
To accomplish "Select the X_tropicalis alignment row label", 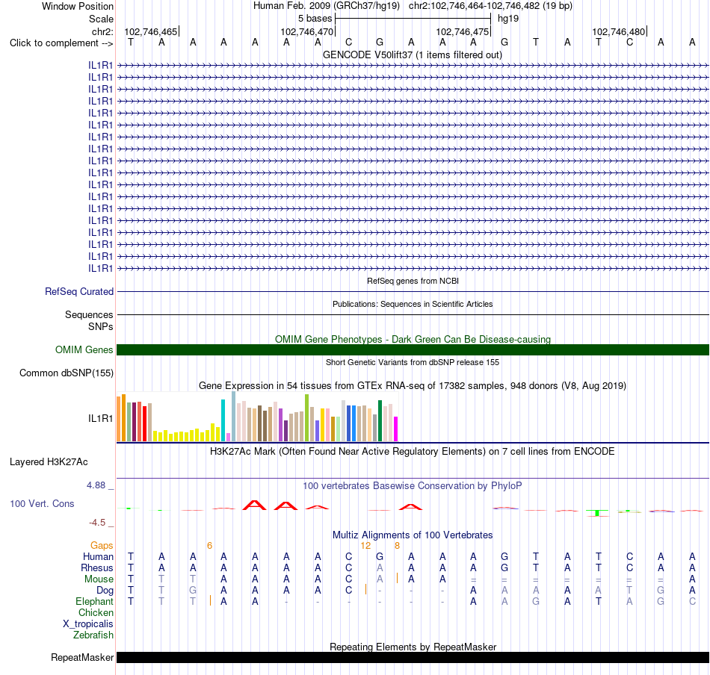I will point(88,624).
